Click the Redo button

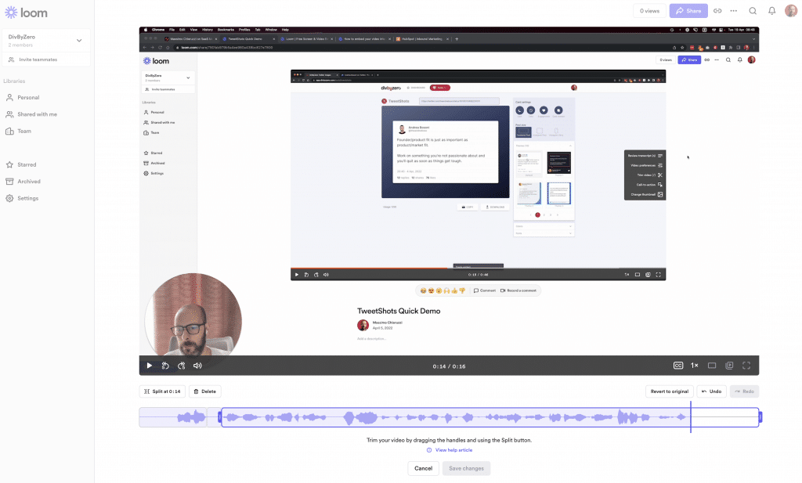pos(744,391)
